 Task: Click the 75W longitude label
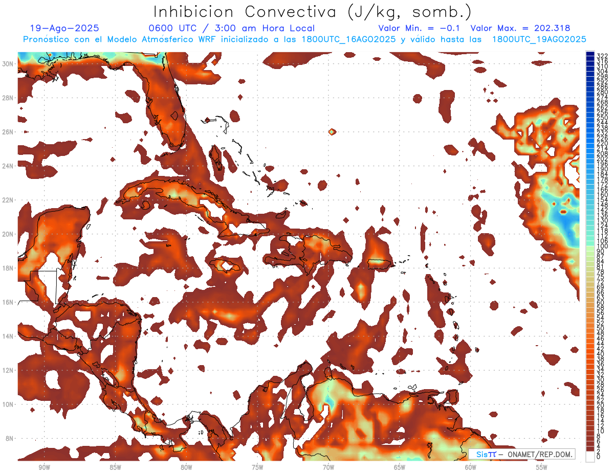tap(257, 468)
